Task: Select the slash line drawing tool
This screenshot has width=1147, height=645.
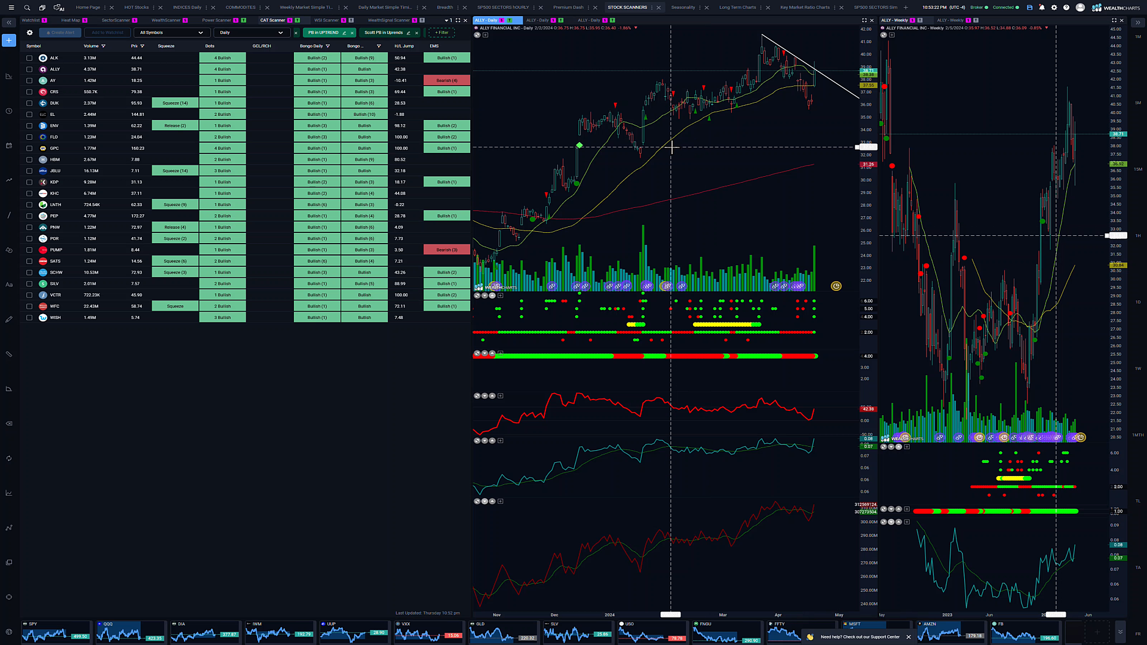Action: (x=9, y=215)
